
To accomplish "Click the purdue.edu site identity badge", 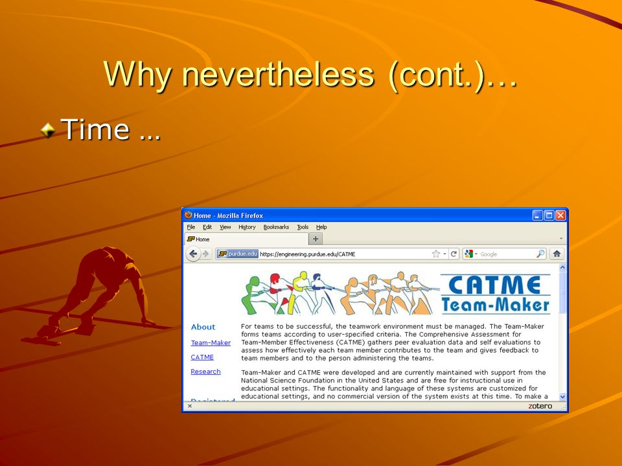I will pyautogui.click(x=238, y=254).
